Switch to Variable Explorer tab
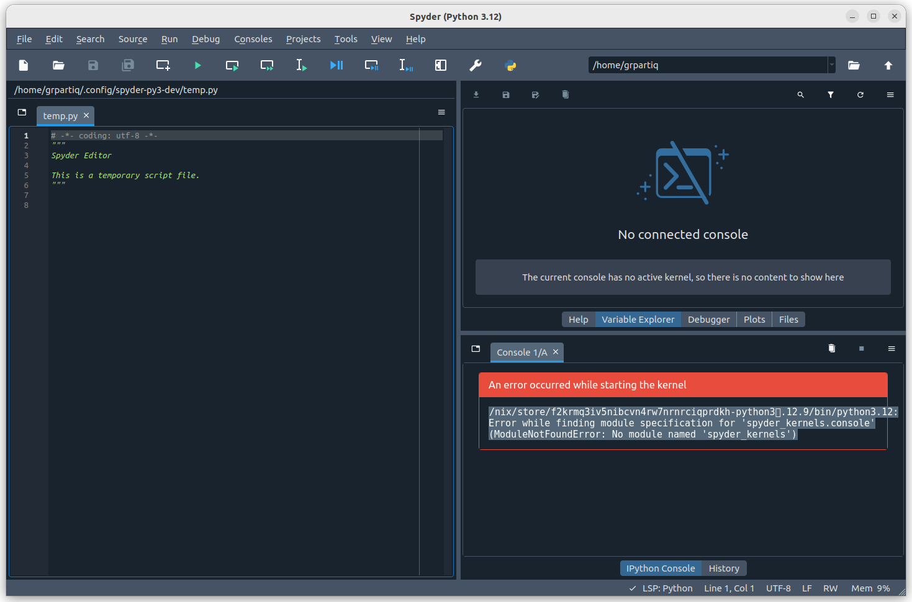The width and height of the screenshot is (912, 602). [x=638, y=320]
